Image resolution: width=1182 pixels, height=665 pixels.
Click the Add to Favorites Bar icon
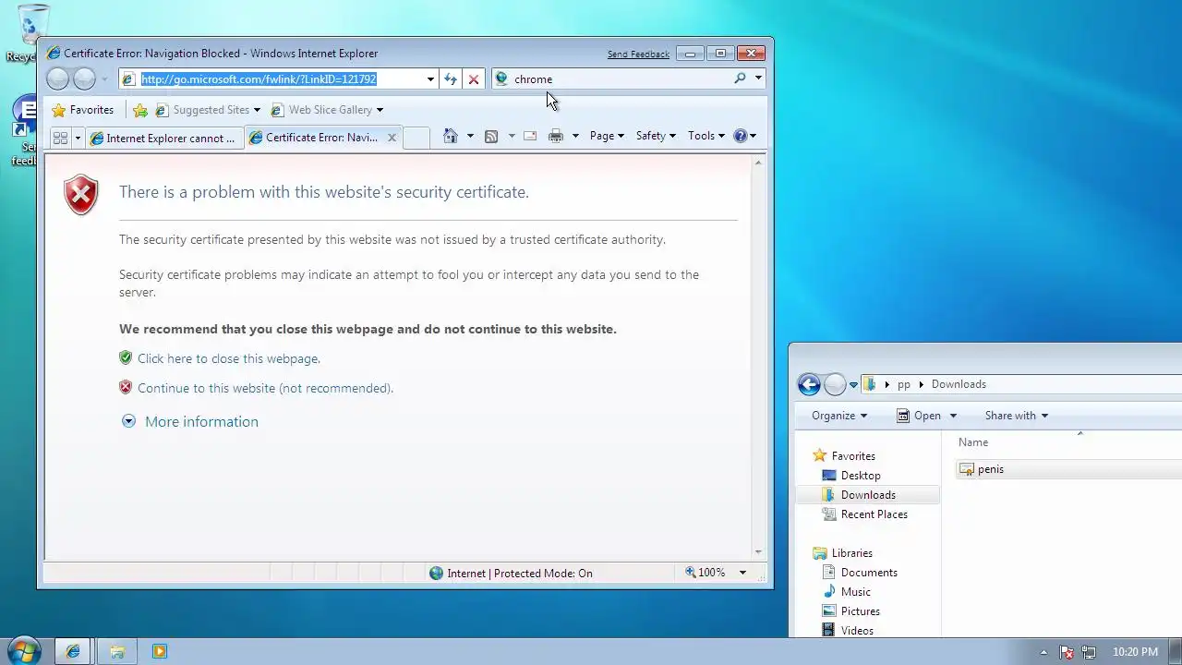tap(140, 110)
